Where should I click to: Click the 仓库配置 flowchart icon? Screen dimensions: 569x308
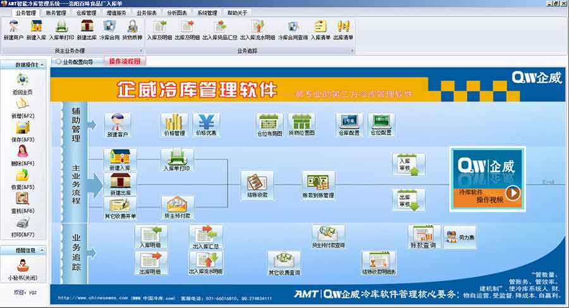[x=349, y=125]
